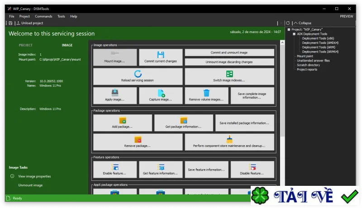Click the Collapse button in project panel

[302, 23]
